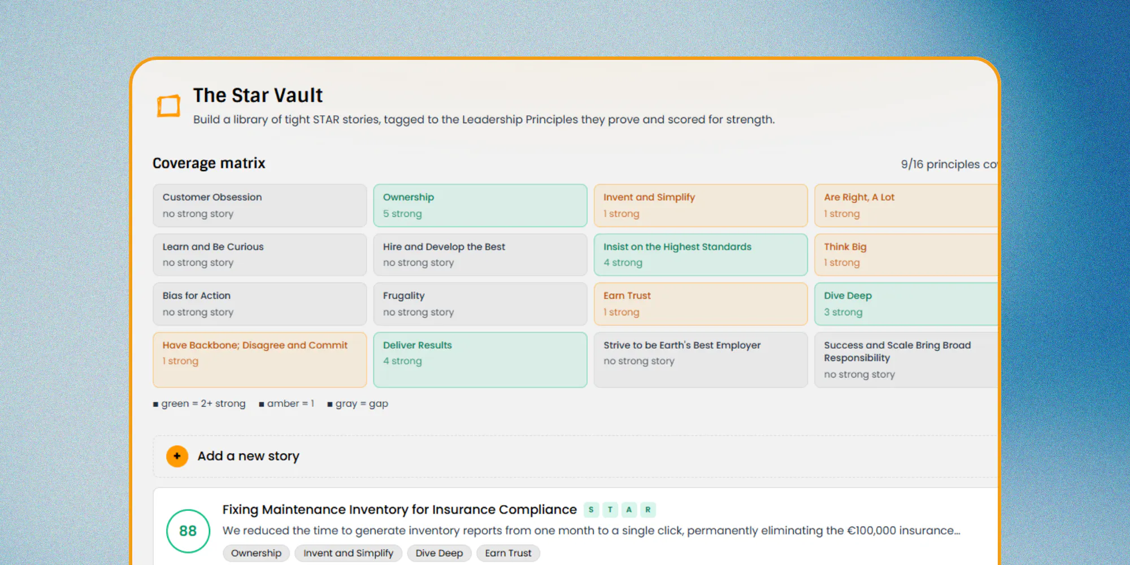Open the Have Backbone; Disagree and Commit card
The height and width of the screenshot is (565, 1130).
pos(260,360)
